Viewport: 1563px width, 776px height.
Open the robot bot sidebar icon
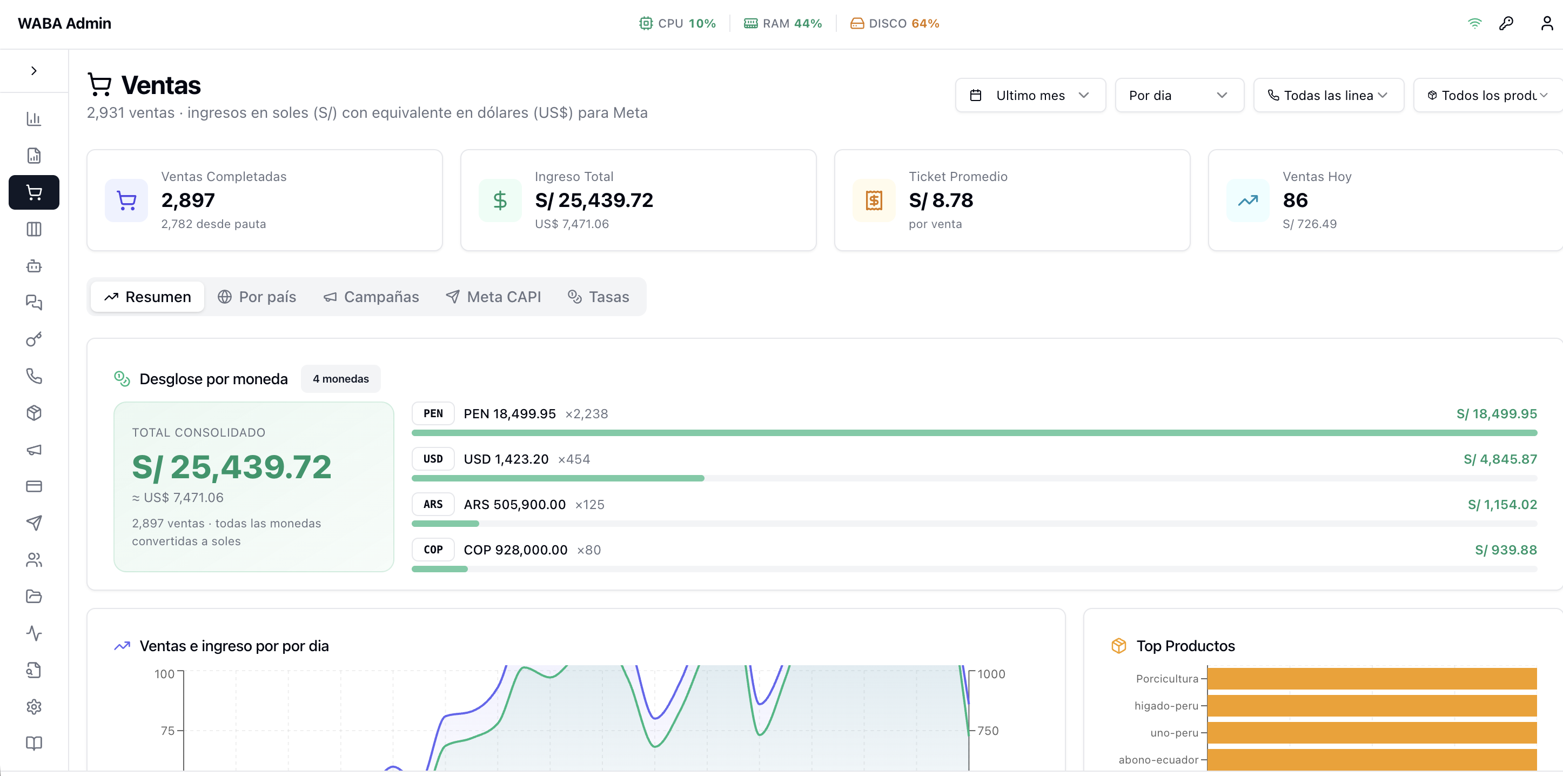[34, 266]
